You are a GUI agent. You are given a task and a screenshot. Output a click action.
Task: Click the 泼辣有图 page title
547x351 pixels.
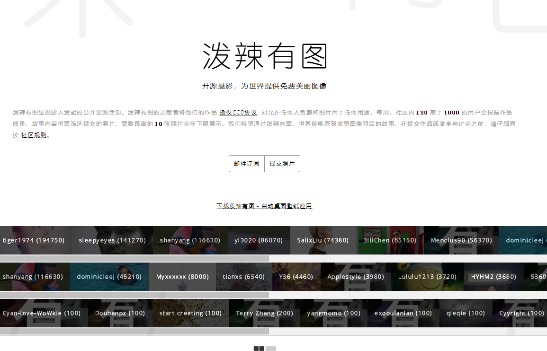tap(265, 56)
